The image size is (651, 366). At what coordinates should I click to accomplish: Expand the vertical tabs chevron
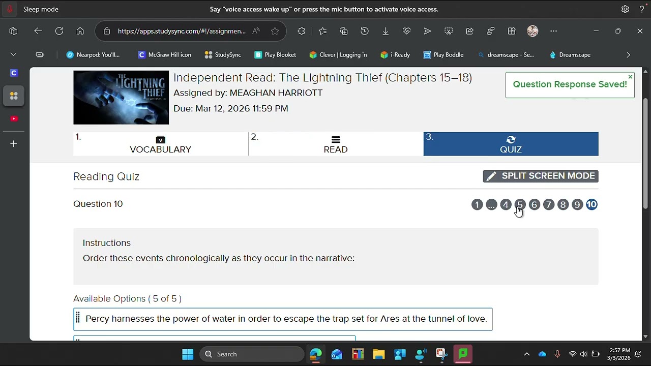14,54
